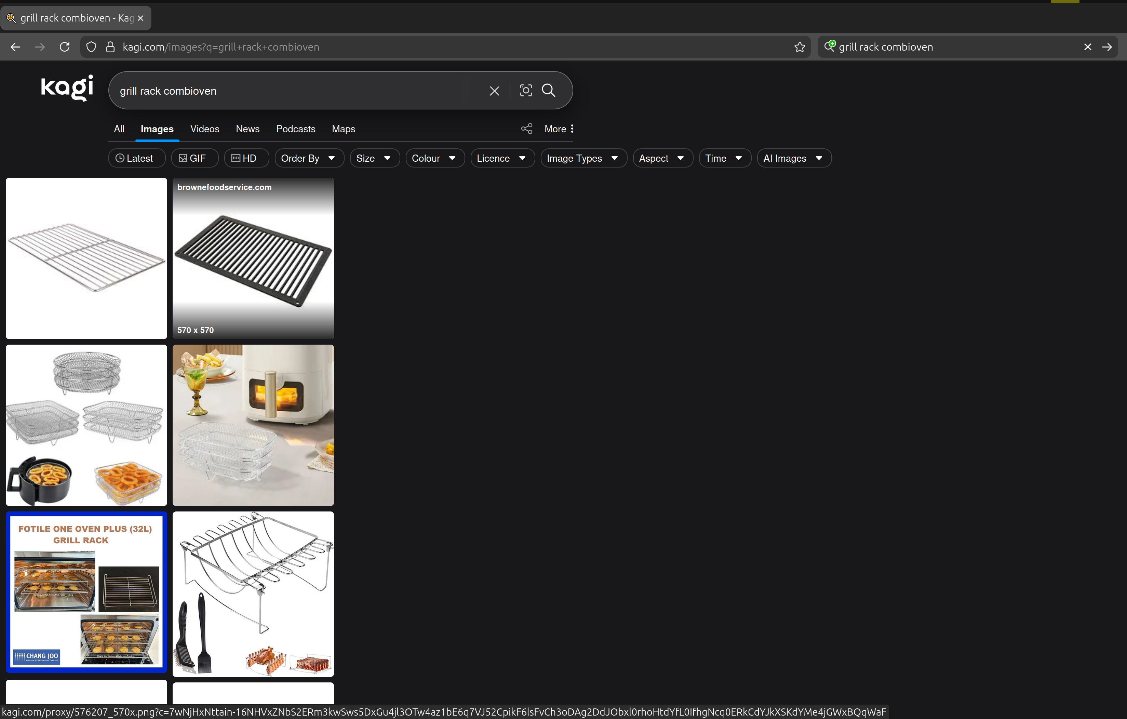1127x719 pixels.
Task: Click the magnifying glass search icon
Action: point(548,90)
